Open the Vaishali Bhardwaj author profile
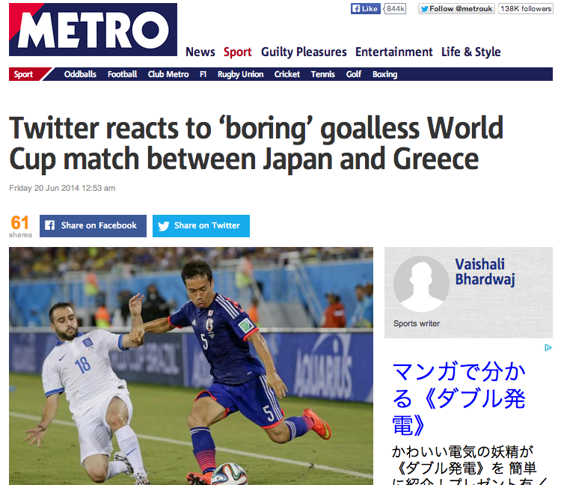The image size is (564, 485). pos(485,272)
